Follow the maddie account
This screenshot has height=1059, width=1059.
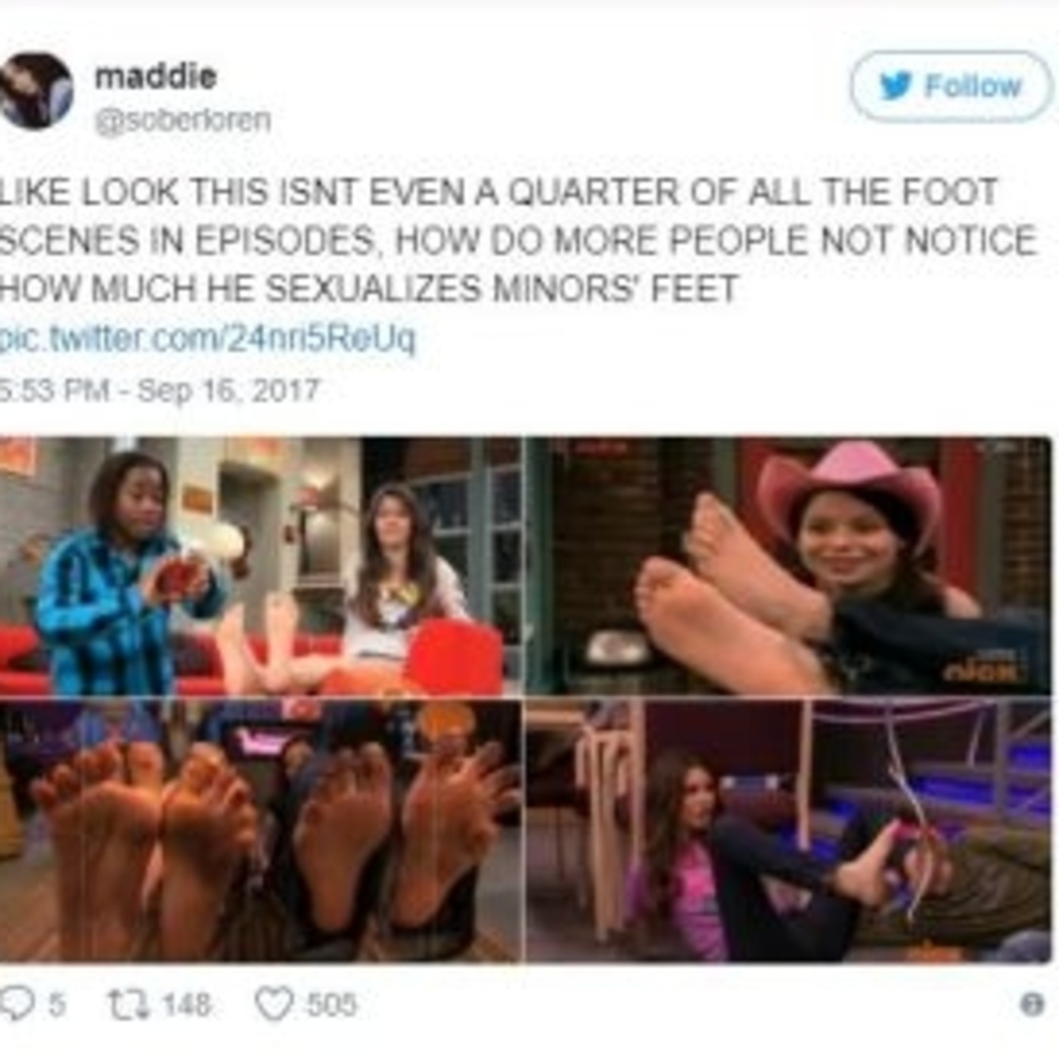click(x=951, y=86)
